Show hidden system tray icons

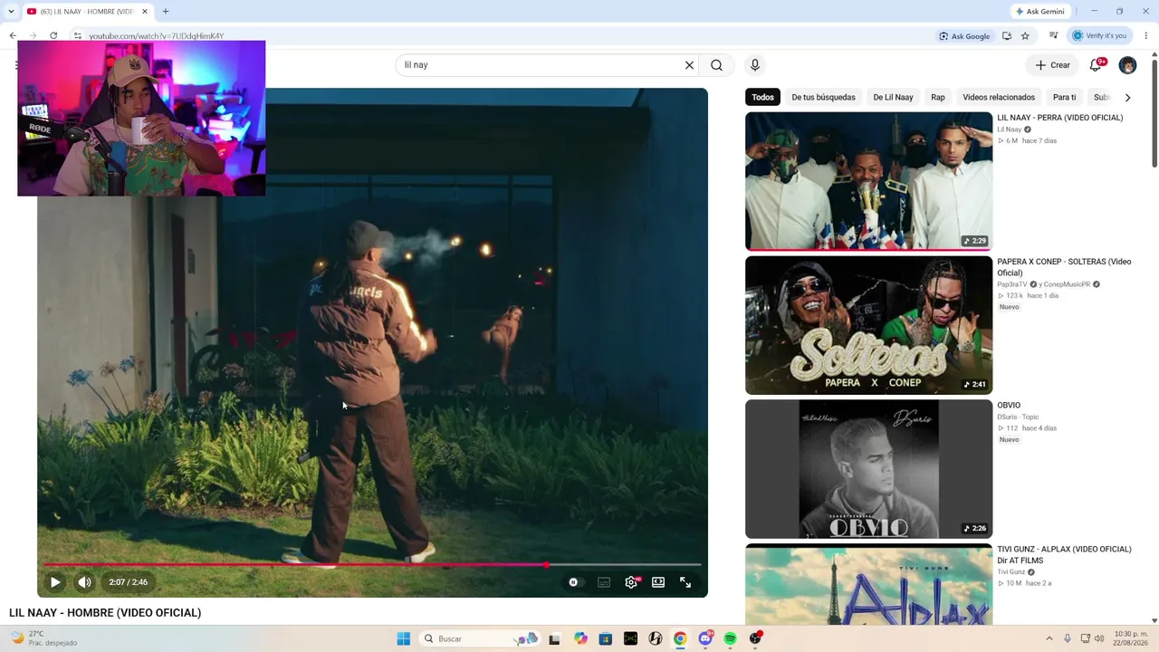pos(1049,638)
